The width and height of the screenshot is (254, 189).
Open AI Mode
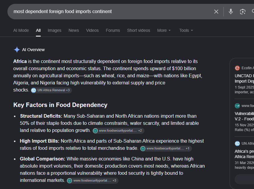pos(21,30)
